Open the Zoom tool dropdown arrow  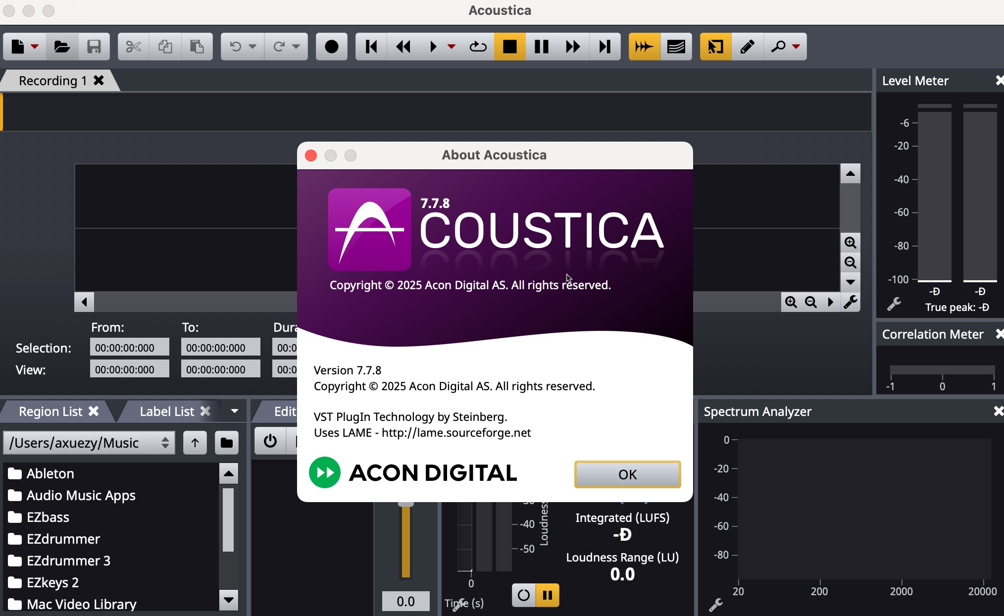(x=796, y=47)
